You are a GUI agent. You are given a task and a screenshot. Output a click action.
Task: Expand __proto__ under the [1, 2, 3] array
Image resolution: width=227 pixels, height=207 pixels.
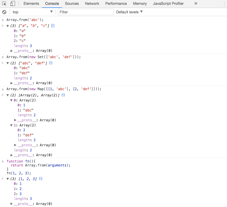(11, 204)
